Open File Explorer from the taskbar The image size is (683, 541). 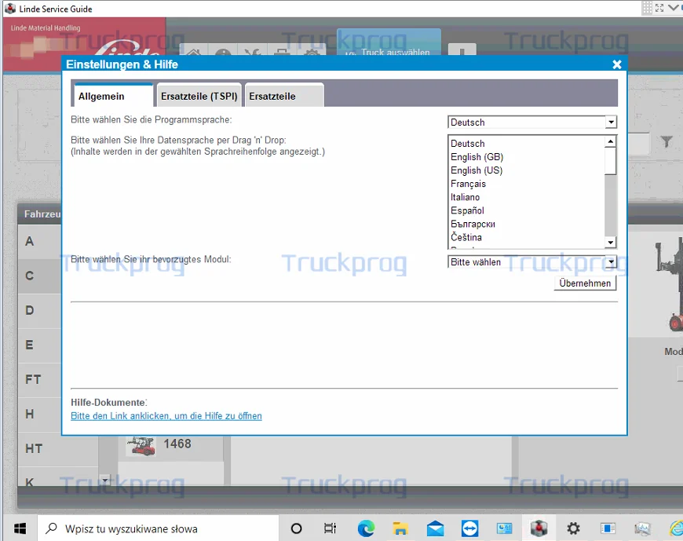(x=400, y=528)
